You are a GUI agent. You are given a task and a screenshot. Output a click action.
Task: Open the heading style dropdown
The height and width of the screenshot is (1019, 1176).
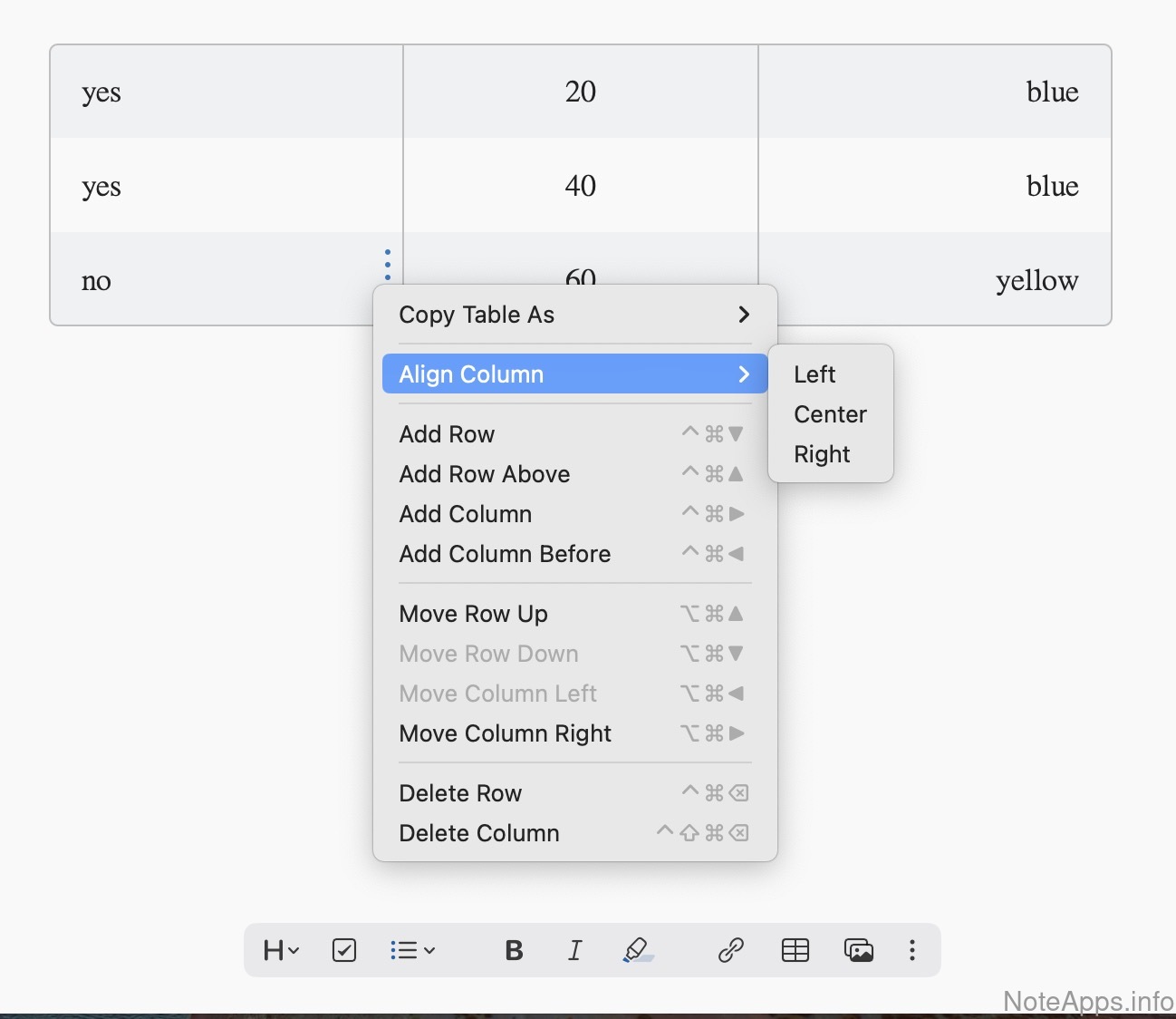(280, 950)
